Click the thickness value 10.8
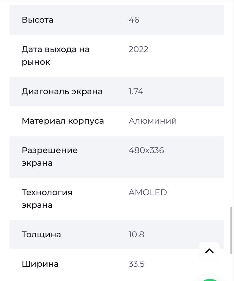 (x=136, y=234)
